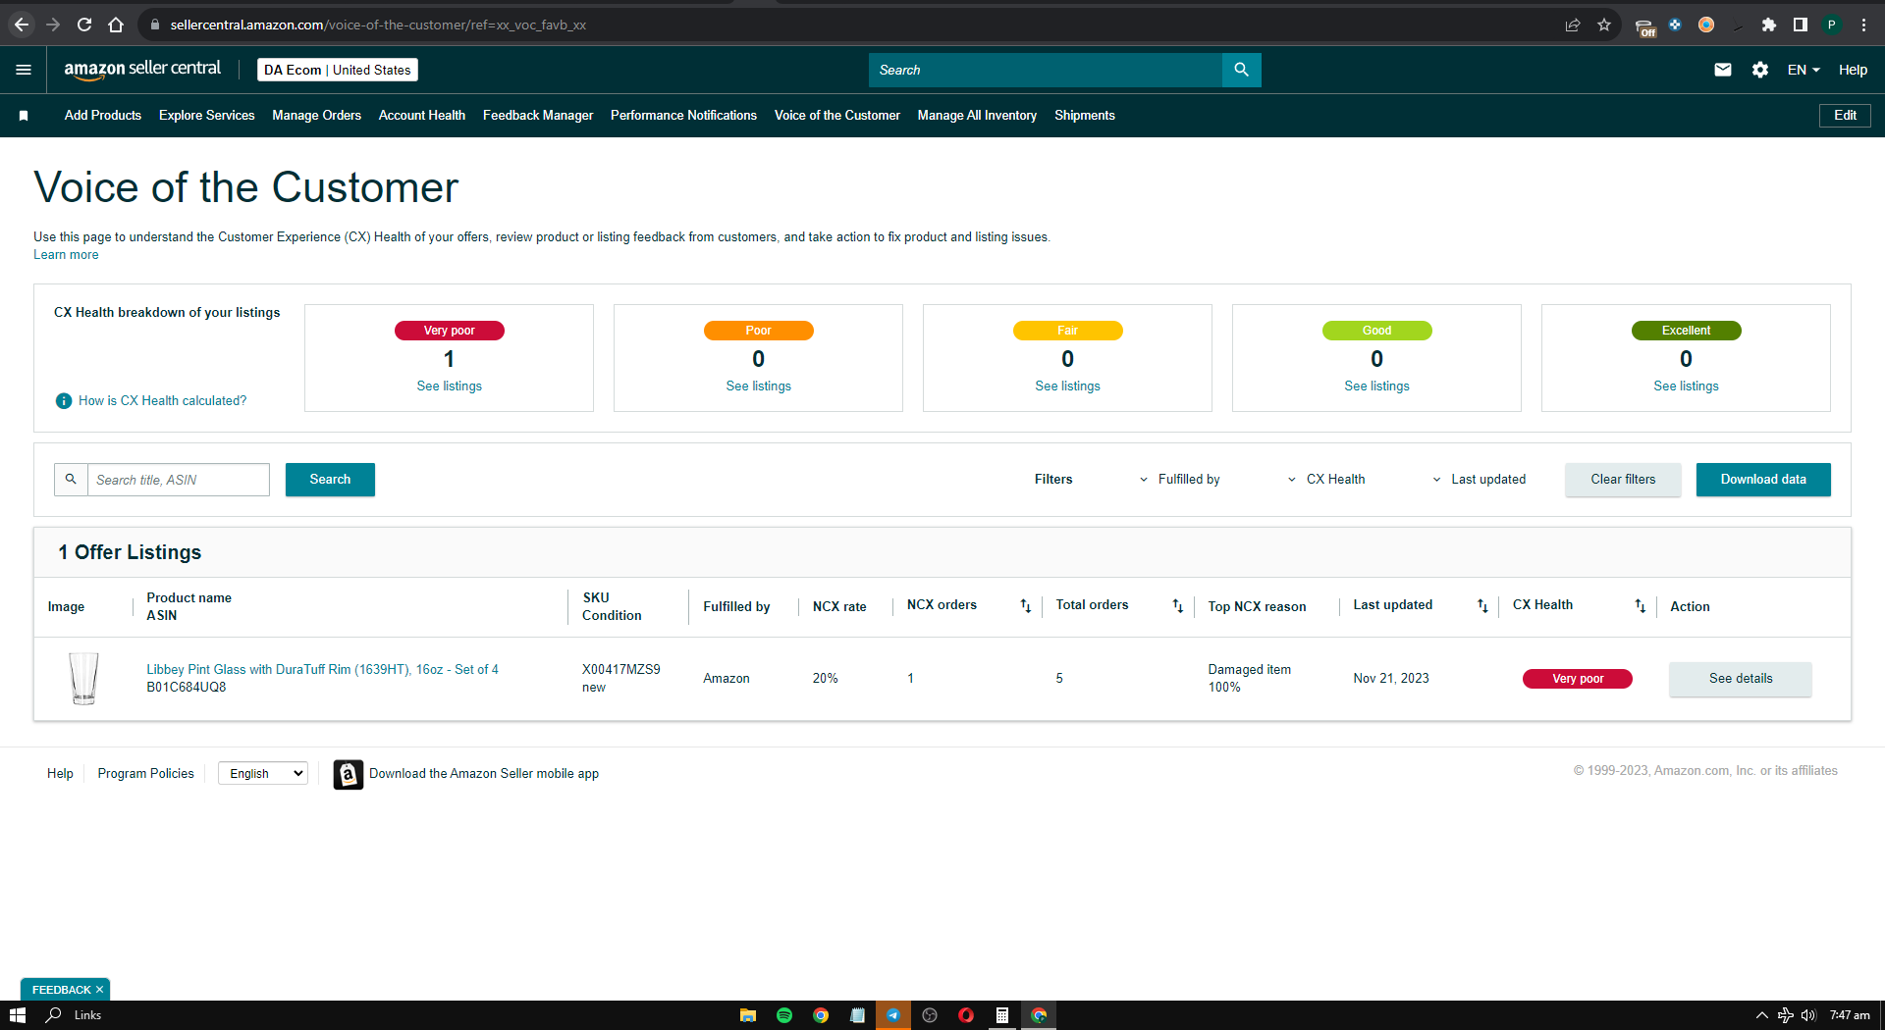Open the Chrome three-dot menu
This screenshot has width=1885, height=1030.
(1863, 25)
